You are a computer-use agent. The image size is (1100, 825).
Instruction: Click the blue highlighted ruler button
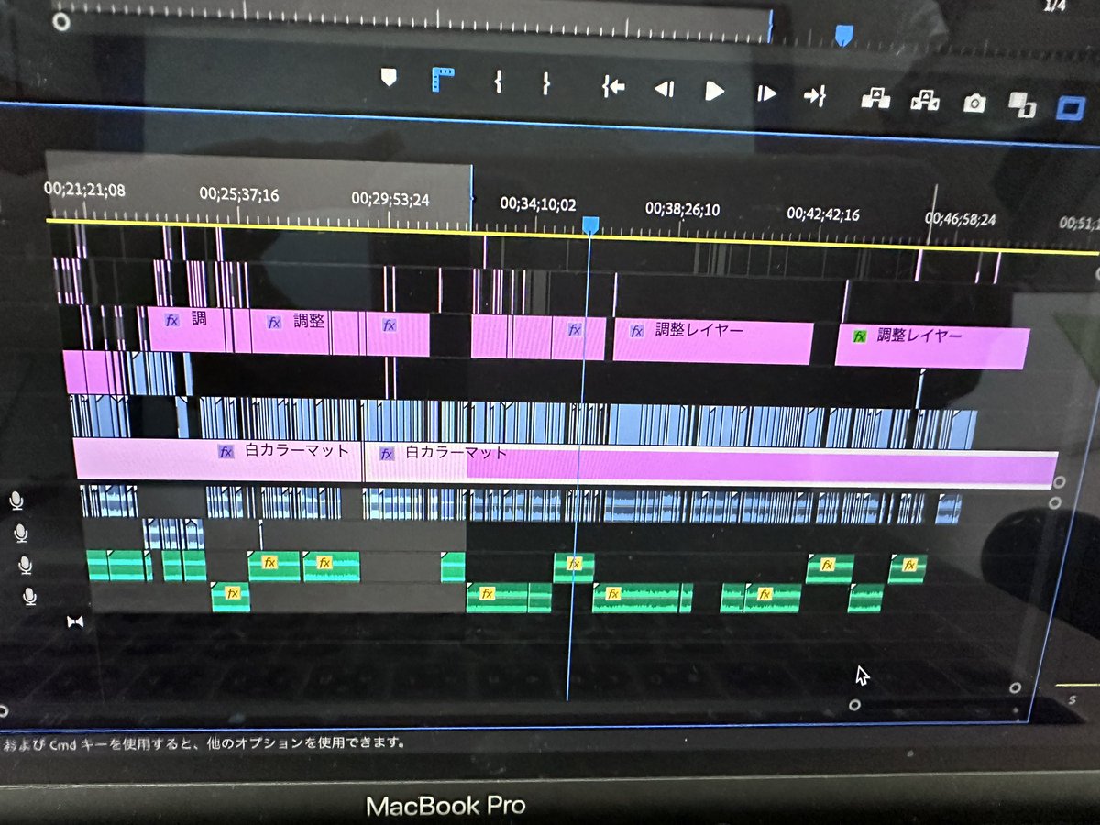point(443,80)
